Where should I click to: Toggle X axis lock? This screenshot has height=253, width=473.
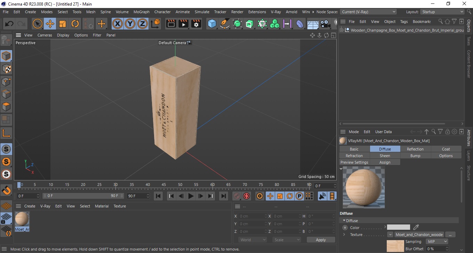(118, 24)
